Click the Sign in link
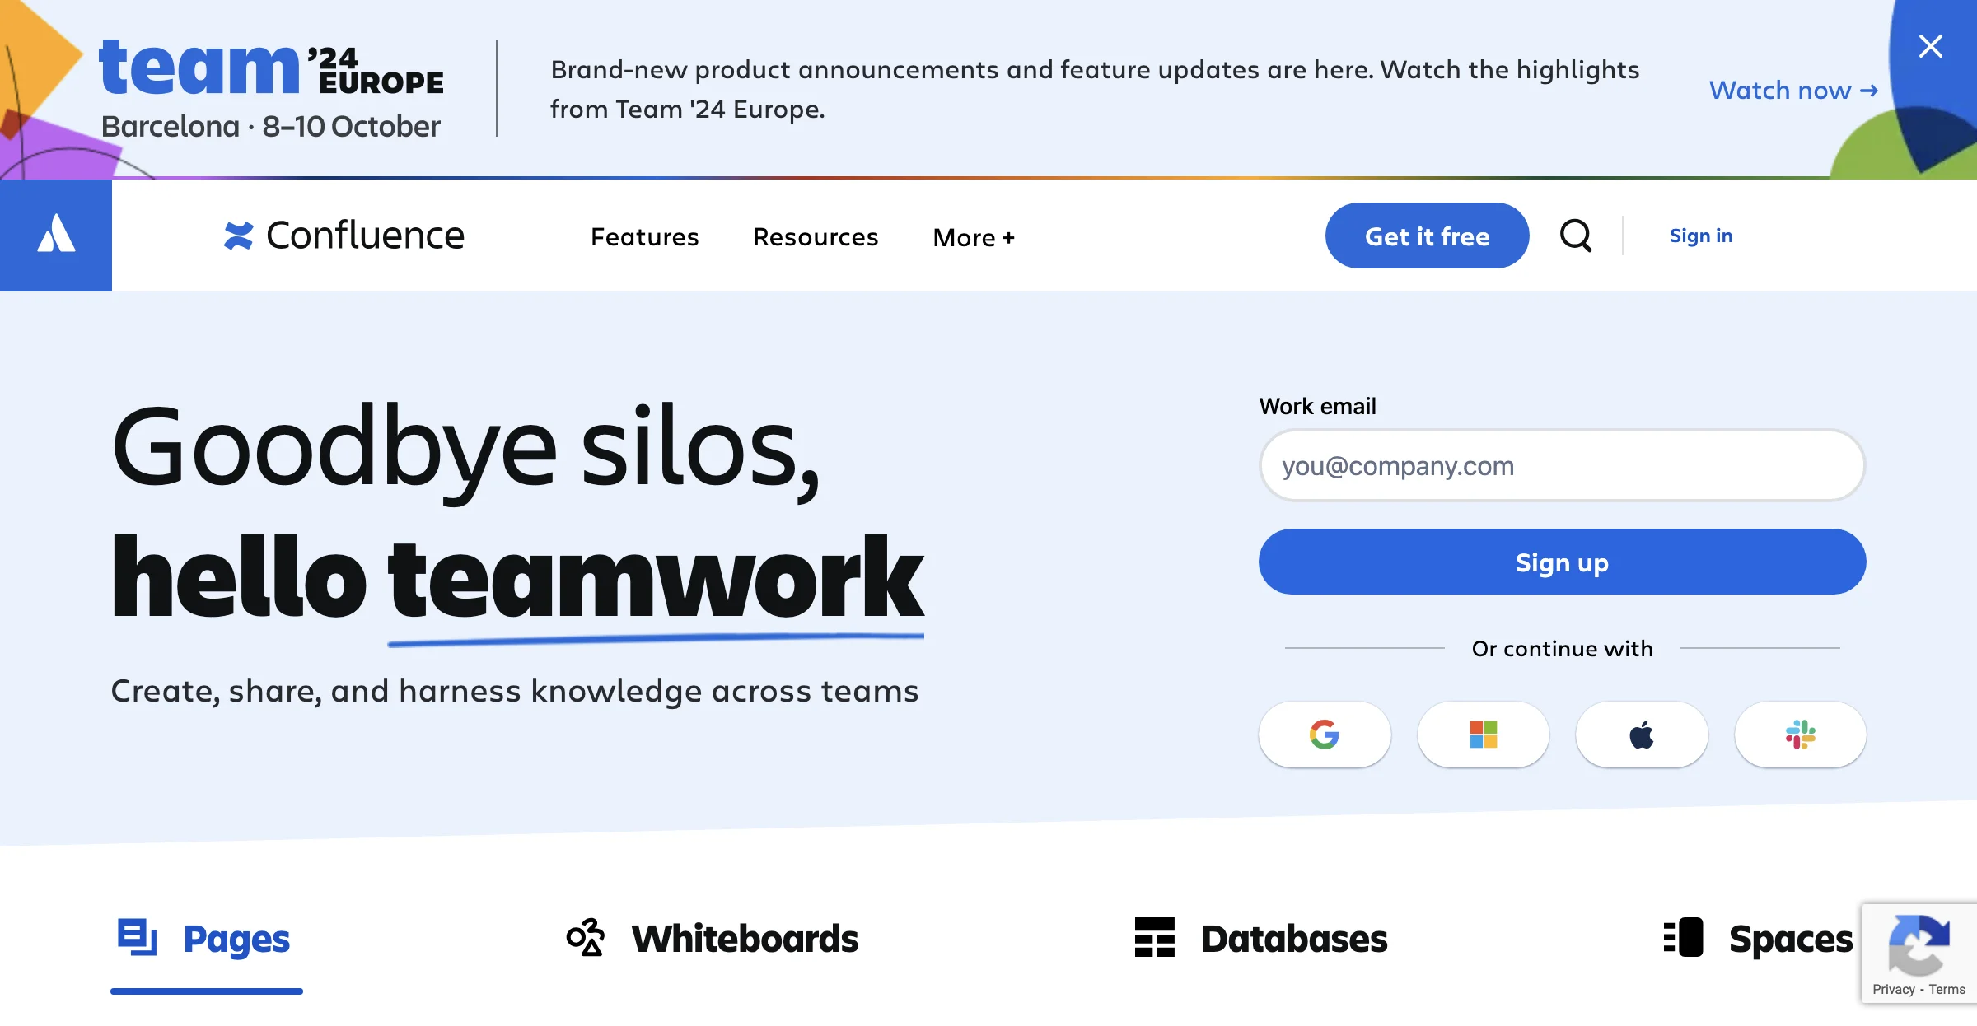The width and height of the screenshot is (1977, 1026). [x=1701, y=236]
